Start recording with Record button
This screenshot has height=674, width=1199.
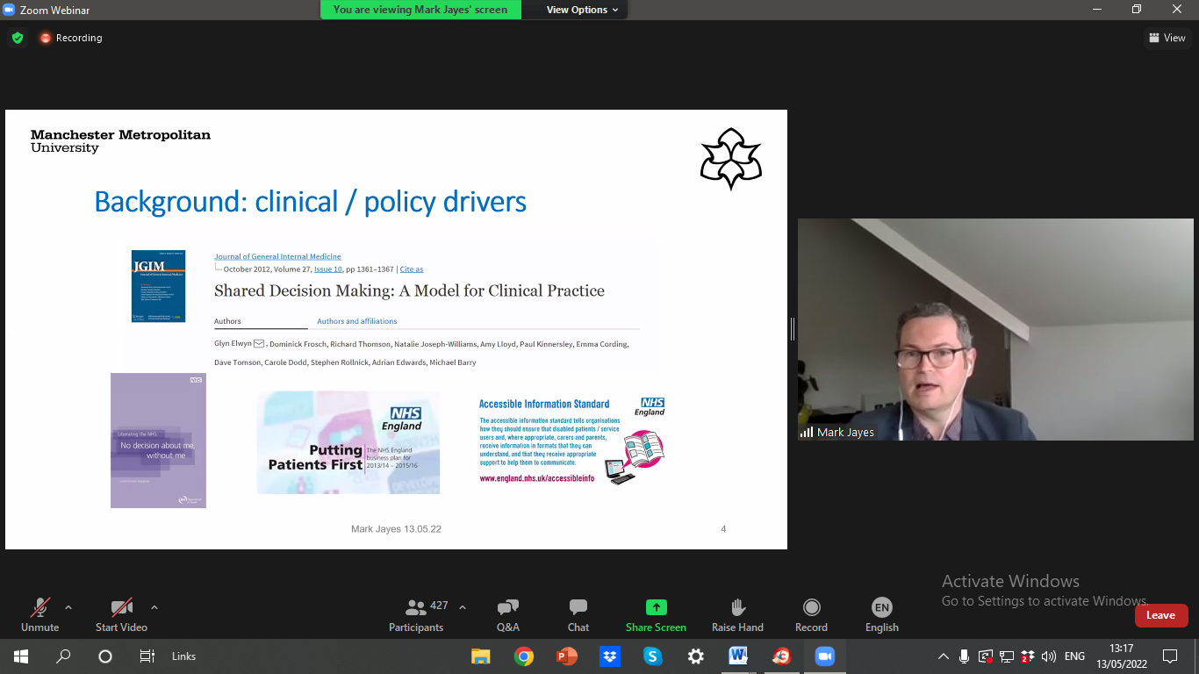[811, 614]
